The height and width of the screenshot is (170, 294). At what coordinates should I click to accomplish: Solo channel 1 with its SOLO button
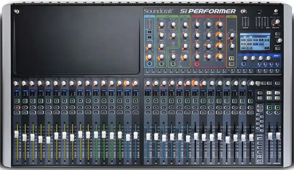click(x=17, y=112)
